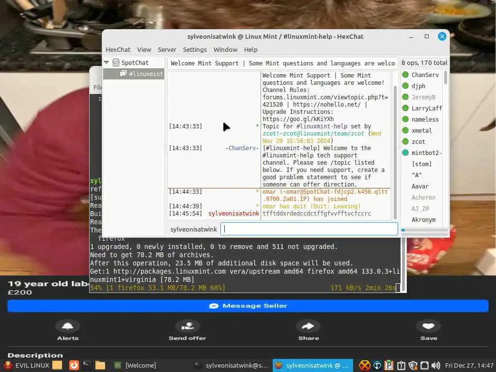This screenshot has width=496, height=372.
Task: Click sylveonisatwink nick in the chat log
Action: (233, 214)
